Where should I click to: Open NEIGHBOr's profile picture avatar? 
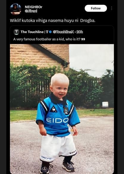pyautogui.click(x=15, y=9)
